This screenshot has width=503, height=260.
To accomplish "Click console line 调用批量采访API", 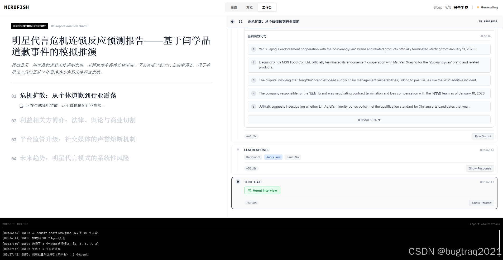I will (45, 254).
